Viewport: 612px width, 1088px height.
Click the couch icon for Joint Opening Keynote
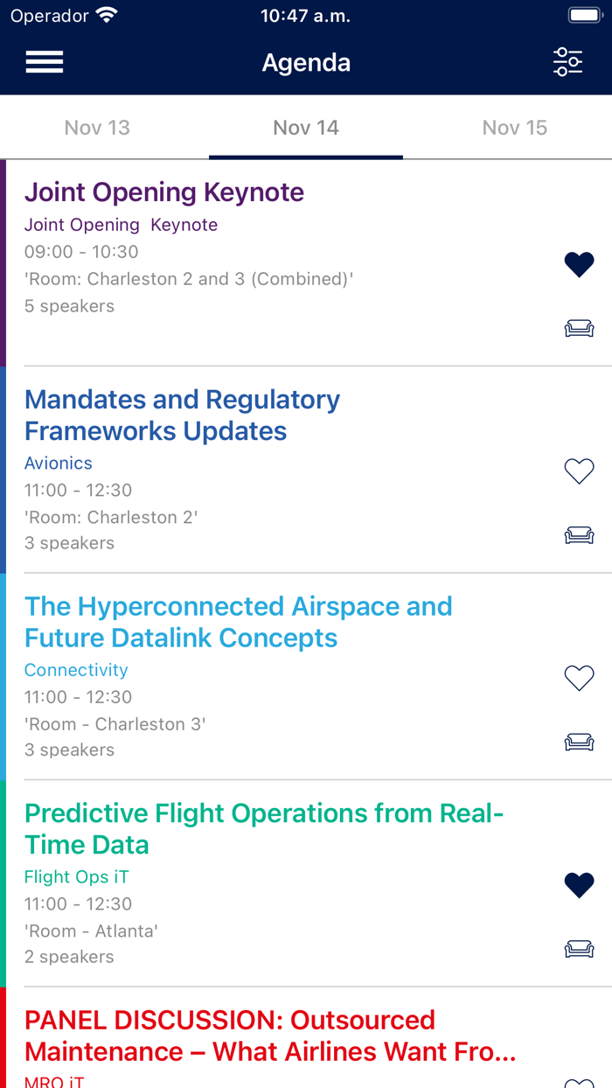click(580, 328)
